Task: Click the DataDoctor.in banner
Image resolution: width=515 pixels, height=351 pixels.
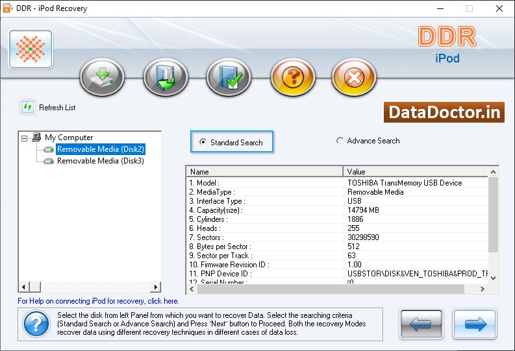Action: coord(444,112)
